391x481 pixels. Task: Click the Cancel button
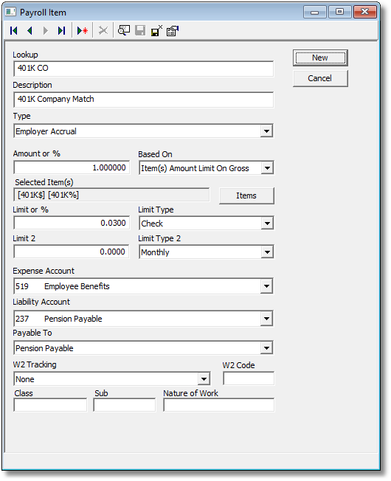point(320,78)
